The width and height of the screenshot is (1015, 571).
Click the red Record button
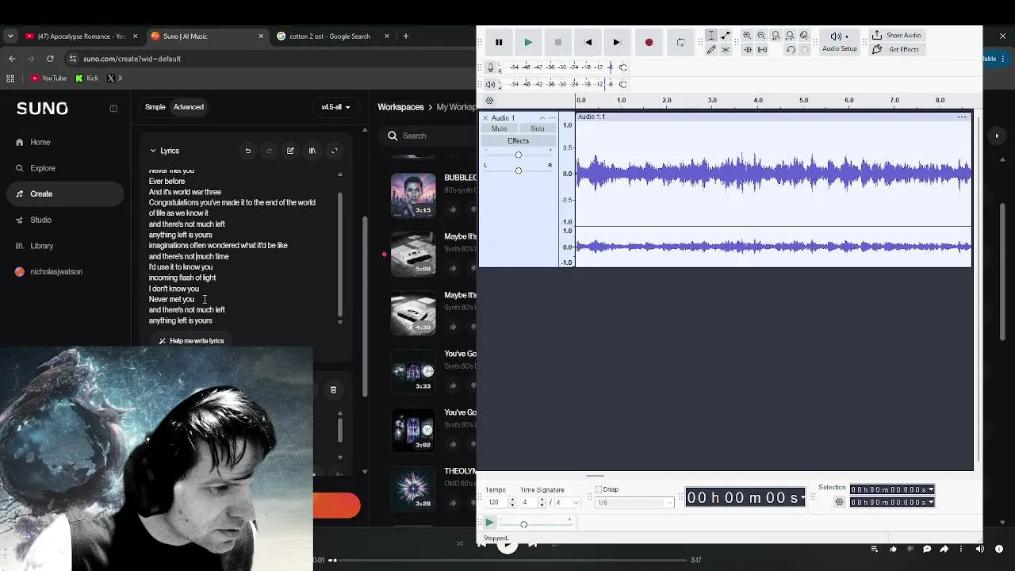(649, 42)
